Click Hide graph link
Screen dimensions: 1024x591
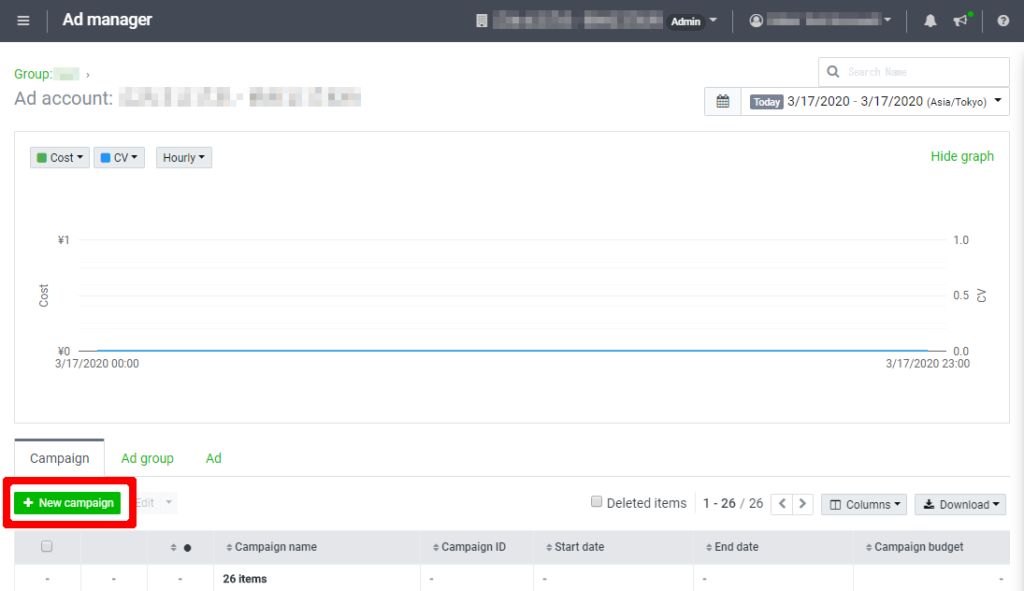[962, 156]
